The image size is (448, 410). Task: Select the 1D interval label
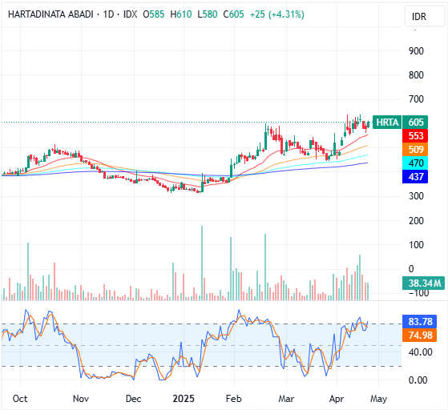tap(108, 14)
